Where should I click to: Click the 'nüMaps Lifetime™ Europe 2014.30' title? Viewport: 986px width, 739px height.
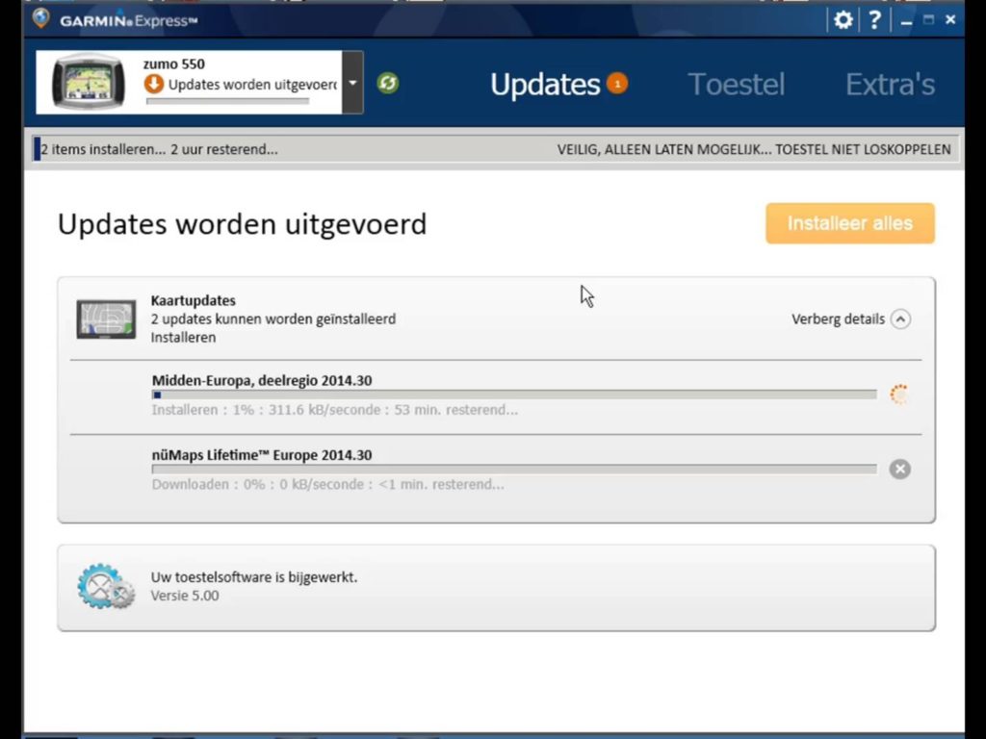click(x=262, y=455)
